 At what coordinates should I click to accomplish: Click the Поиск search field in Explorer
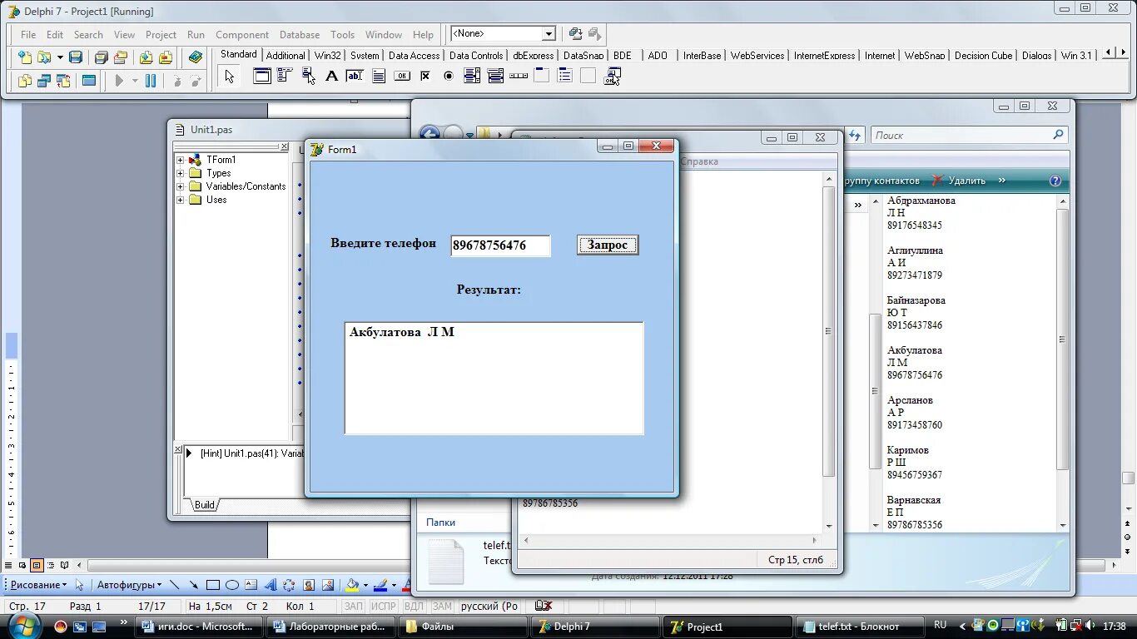969,135
